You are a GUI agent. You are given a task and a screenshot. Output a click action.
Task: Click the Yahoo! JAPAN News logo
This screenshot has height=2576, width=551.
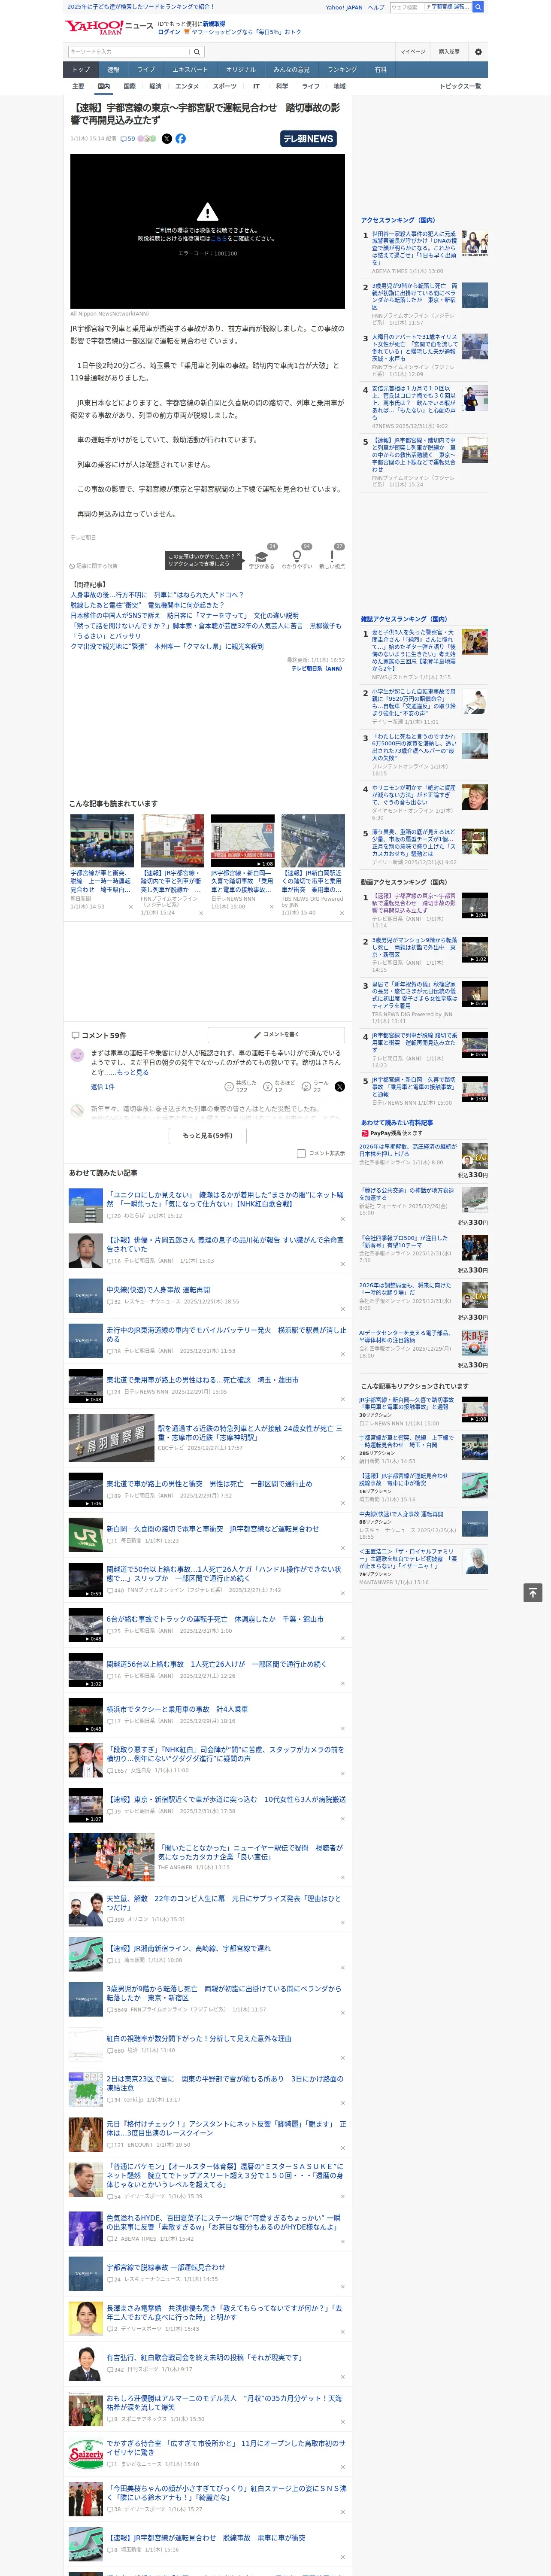(109, 27)
